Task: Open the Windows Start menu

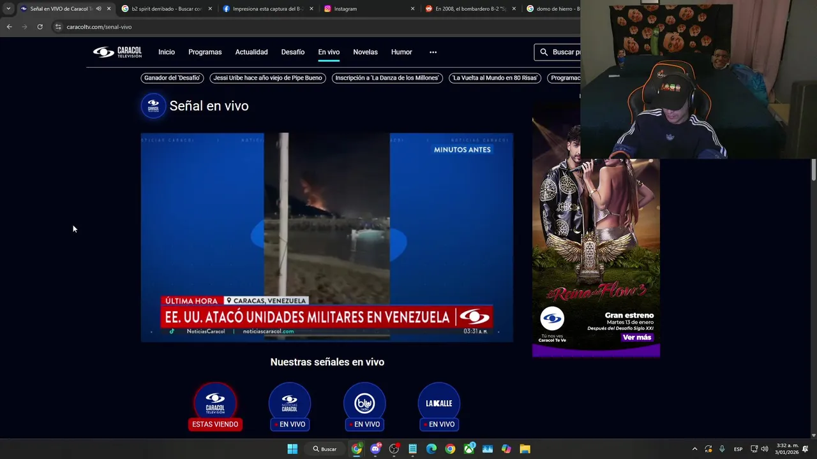Action: tap(292, 449)
